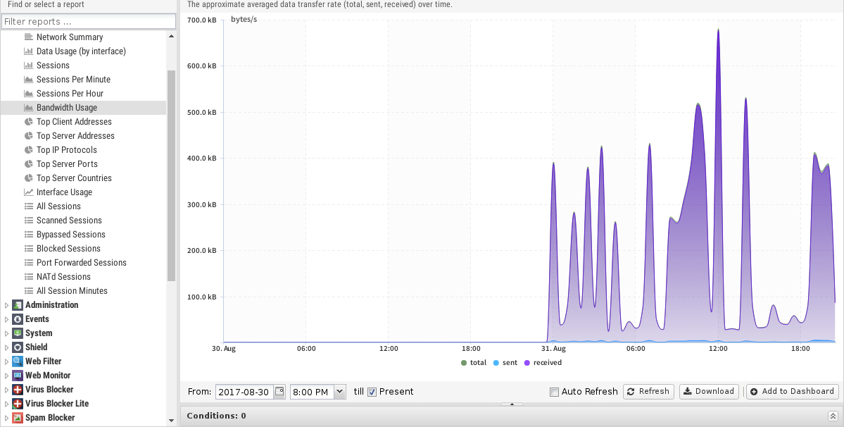Open the Top Server Countries report

(84, 178)
